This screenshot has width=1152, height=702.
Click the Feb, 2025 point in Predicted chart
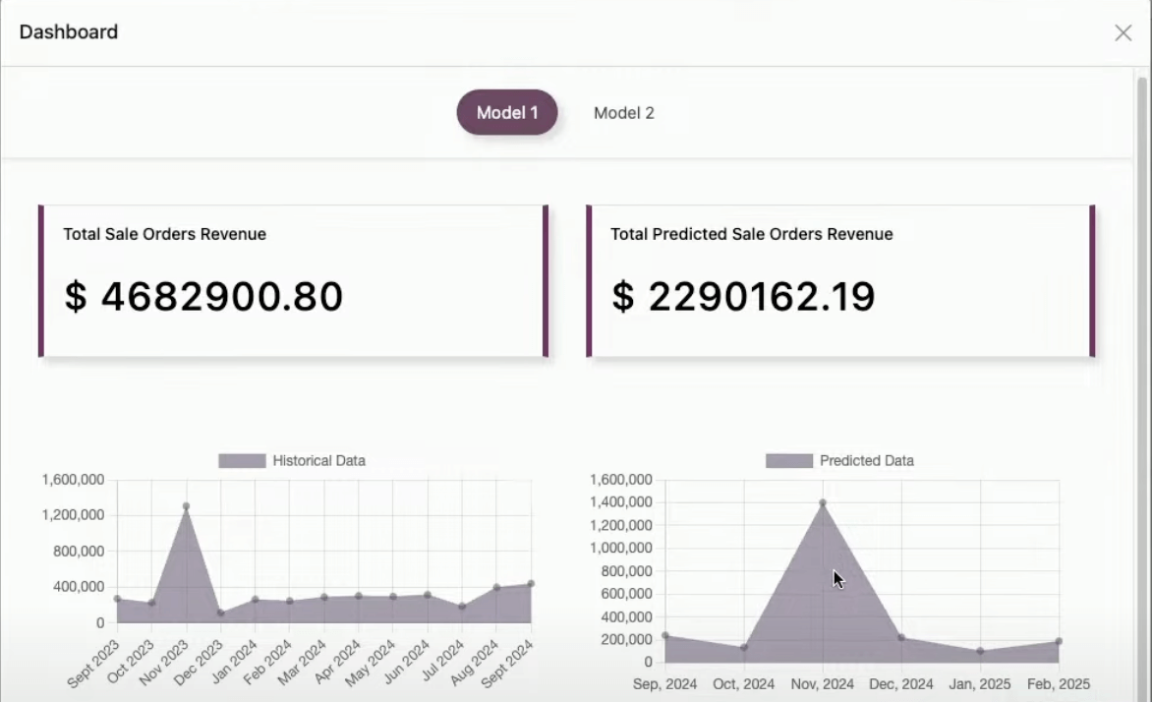pos(1059,641)
